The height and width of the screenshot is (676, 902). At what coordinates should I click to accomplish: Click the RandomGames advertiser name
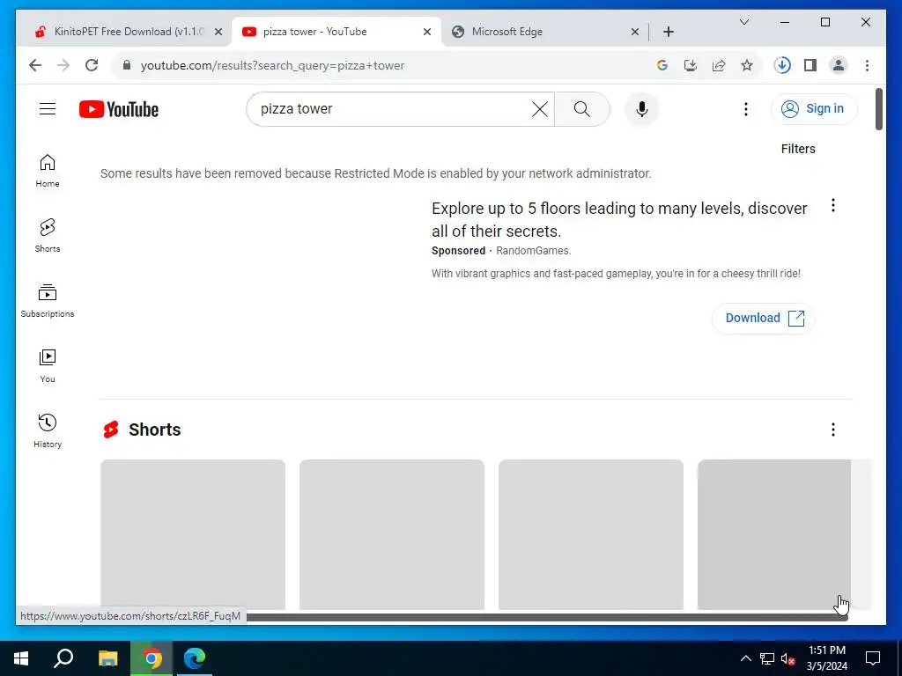[533, 251]
